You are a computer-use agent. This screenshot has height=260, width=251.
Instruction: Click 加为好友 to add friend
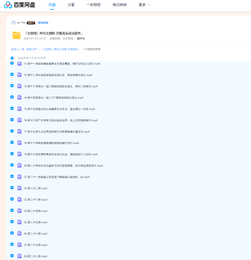(x=43, y=23)
